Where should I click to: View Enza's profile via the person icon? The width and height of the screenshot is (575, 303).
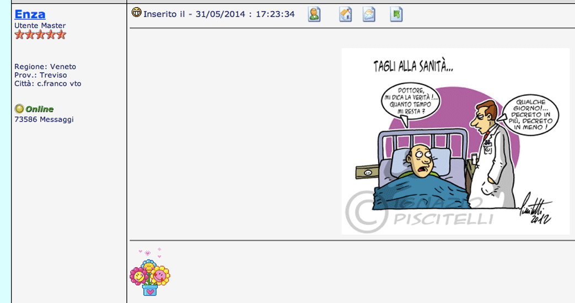point(314,15)
